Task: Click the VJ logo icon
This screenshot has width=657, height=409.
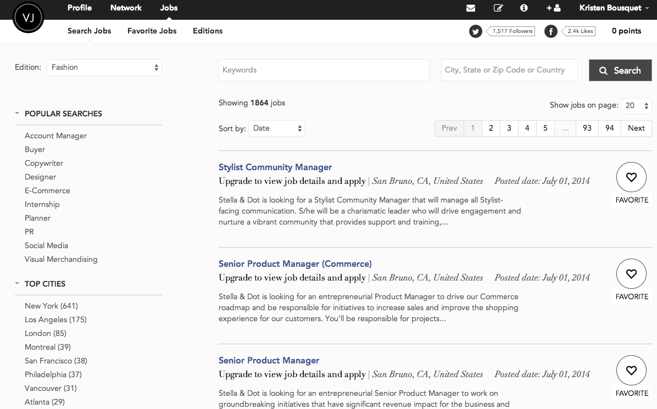Action: pos(28,18)
